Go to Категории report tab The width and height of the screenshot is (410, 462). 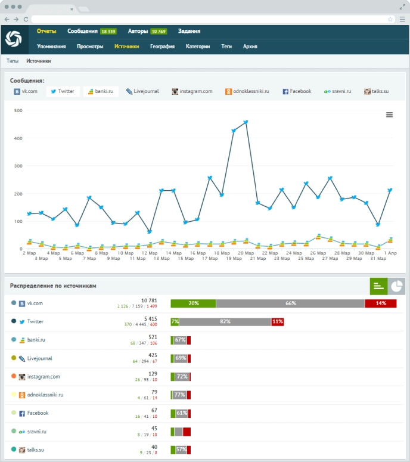[x=198, y=46]
